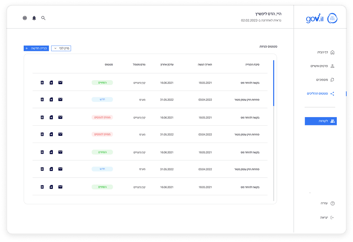Viewport: 353px width, 242px height.
Task: Open the language globe icon
Action: (x=25, y=18)
